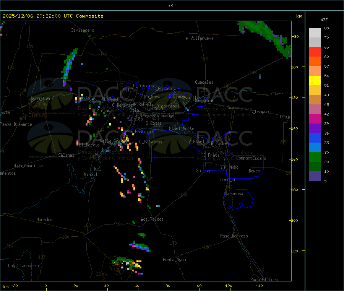
Task: Click the km unit label at bottom left
Action: [5, 287]
